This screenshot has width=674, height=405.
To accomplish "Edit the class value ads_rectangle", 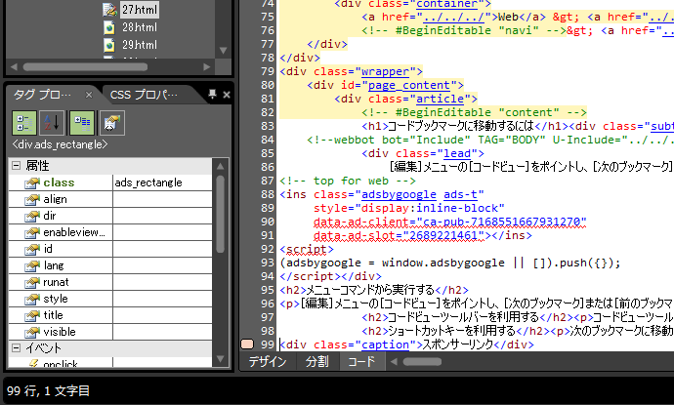I will coord(162,182).
